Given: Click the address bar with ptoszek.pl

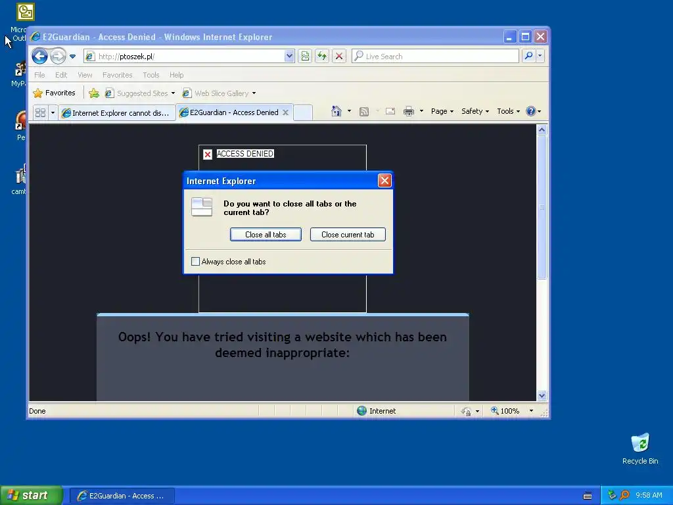Looking at the screenshot, I should point(185,57).
